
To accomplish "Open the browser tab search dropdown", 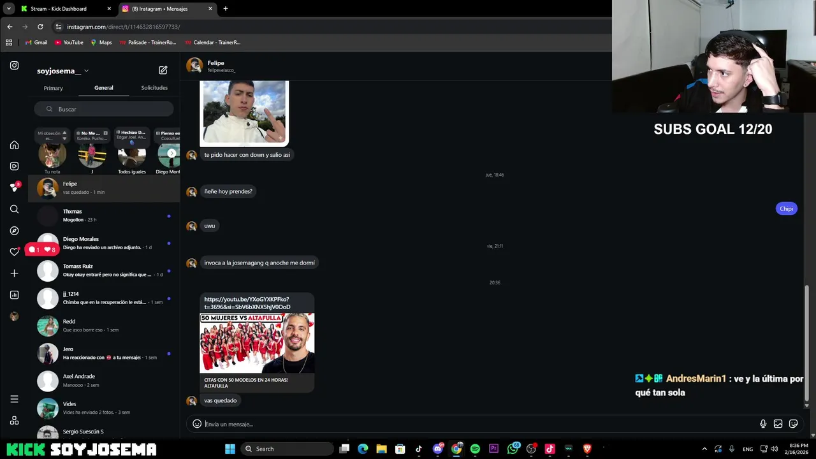I will coord(9,9).
